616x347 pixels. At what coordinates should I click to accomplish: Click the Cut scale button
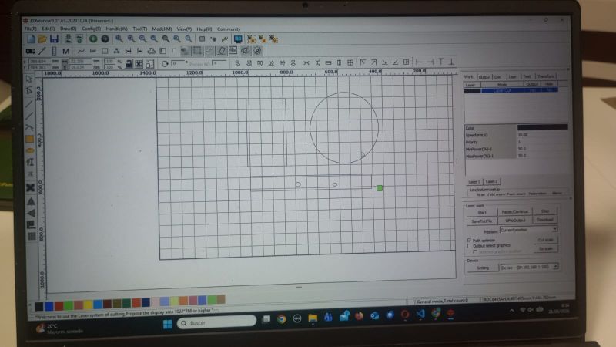click(546, 240)
